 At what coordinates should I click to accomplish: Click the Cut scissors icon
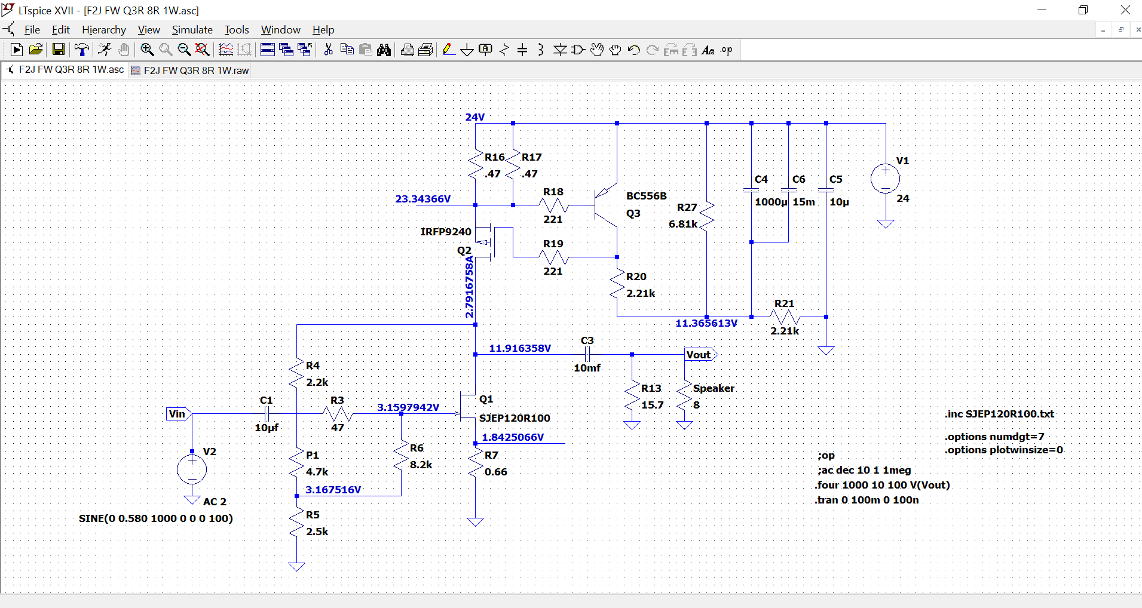click(328, 50)
